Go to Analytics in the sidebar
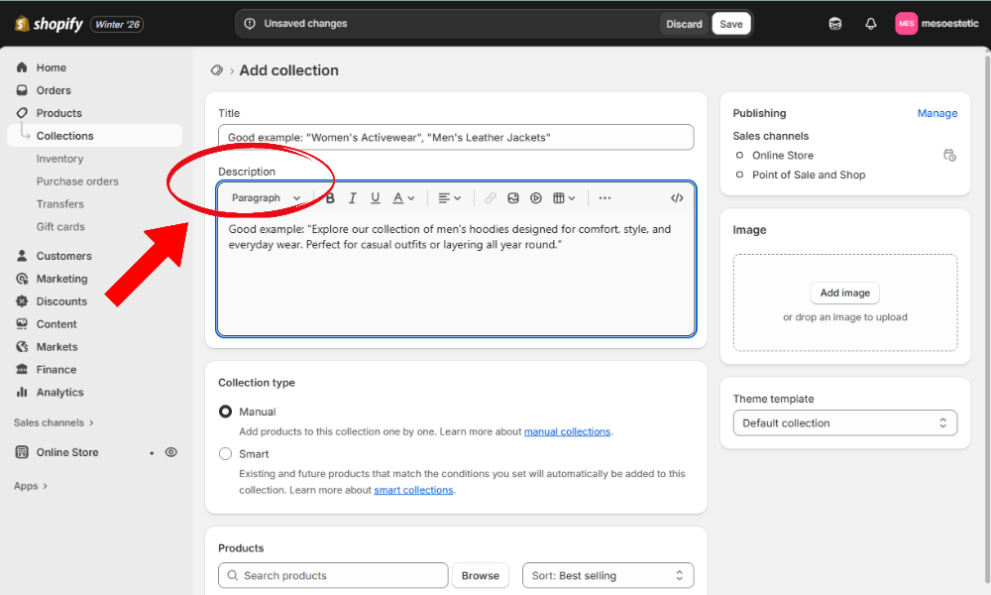This screenshot has width=991, height=595. click(x=59, y=393)
